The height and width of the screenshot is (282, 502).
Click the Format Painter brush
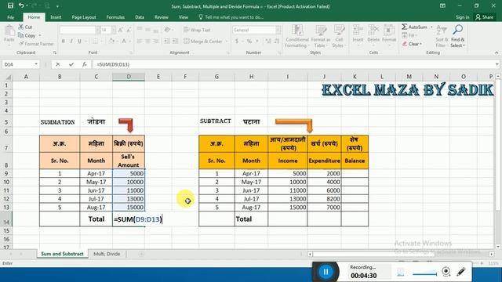(x=21, y=44)
